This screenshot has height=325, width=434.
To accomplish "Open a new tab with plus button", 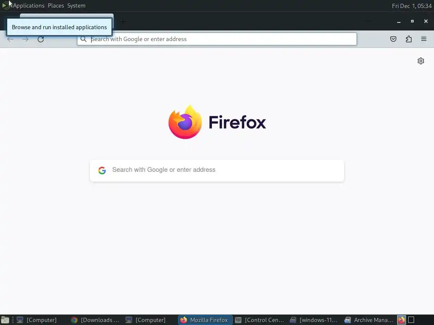I will coord(123,21).
